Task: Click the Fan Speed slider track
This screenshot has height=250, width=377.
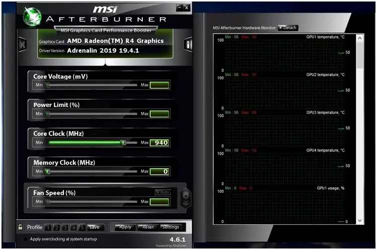Action: point(92,202)
